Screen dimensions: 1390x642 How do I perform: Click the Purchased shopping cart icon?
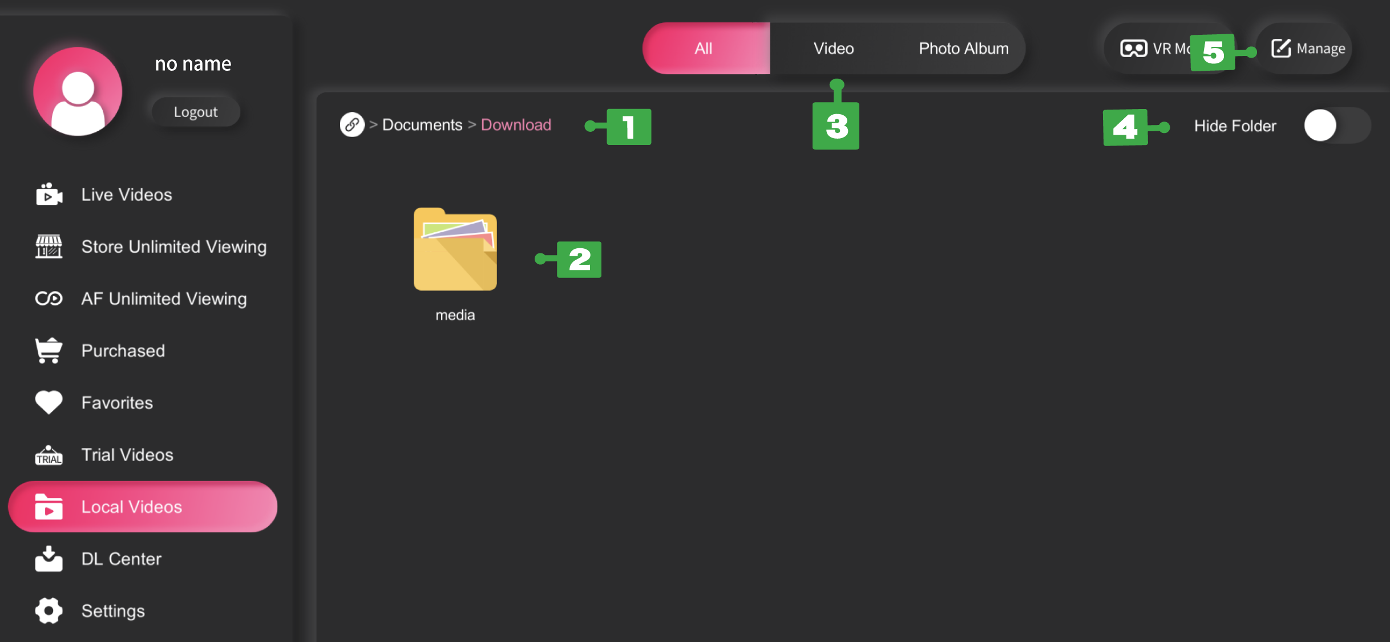[49, 350]
